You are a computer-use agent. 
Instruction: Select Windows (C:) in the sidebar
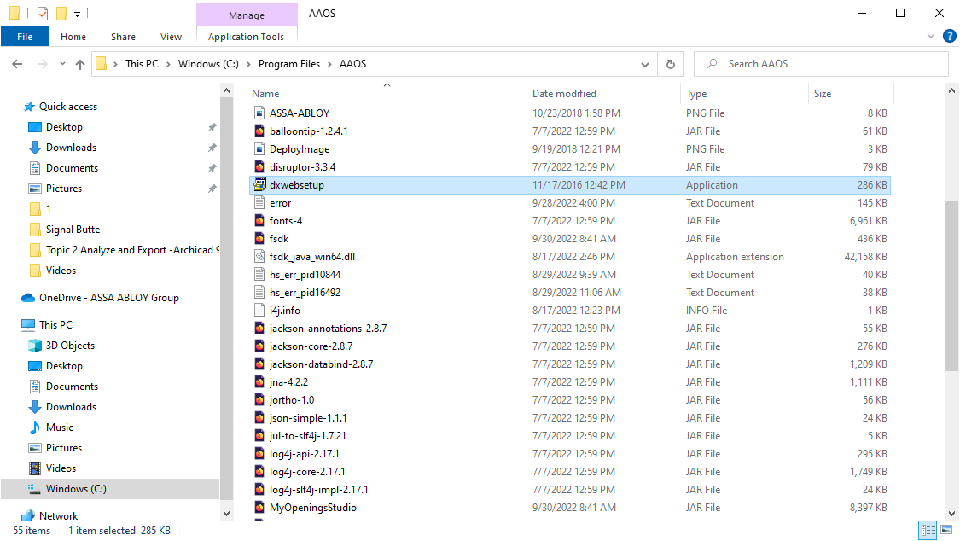(x=77, y=489)
